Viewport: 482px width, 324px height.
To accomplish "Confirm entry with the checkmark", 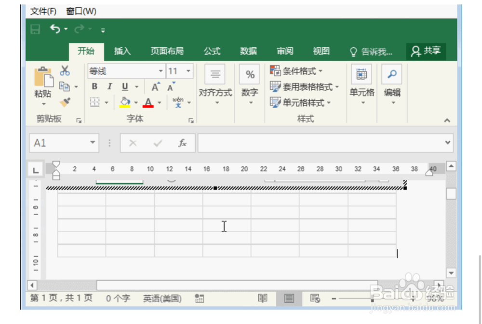I will pyautogui.click(x=158, y=143).
